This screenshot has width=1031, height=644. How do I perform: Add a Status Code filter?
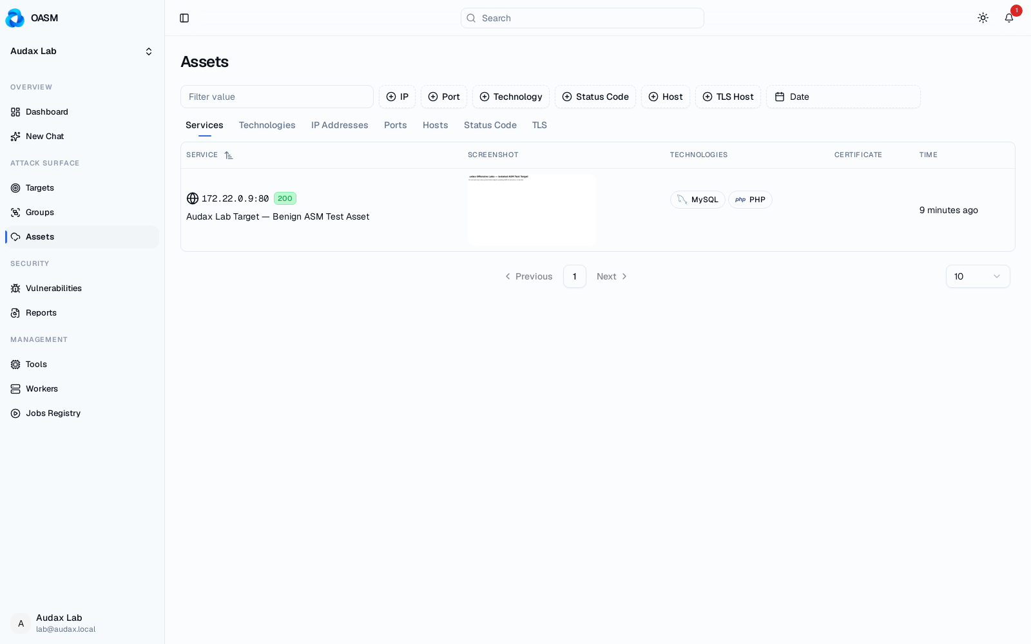pyautogui.click(x=595, y=97)
